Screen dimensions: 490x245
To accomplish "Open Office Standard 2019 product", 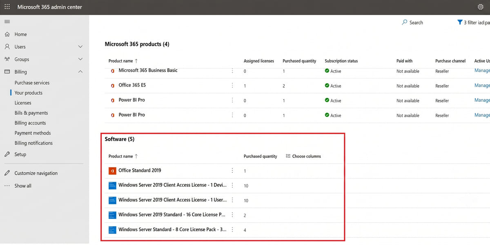I will 140,170.
